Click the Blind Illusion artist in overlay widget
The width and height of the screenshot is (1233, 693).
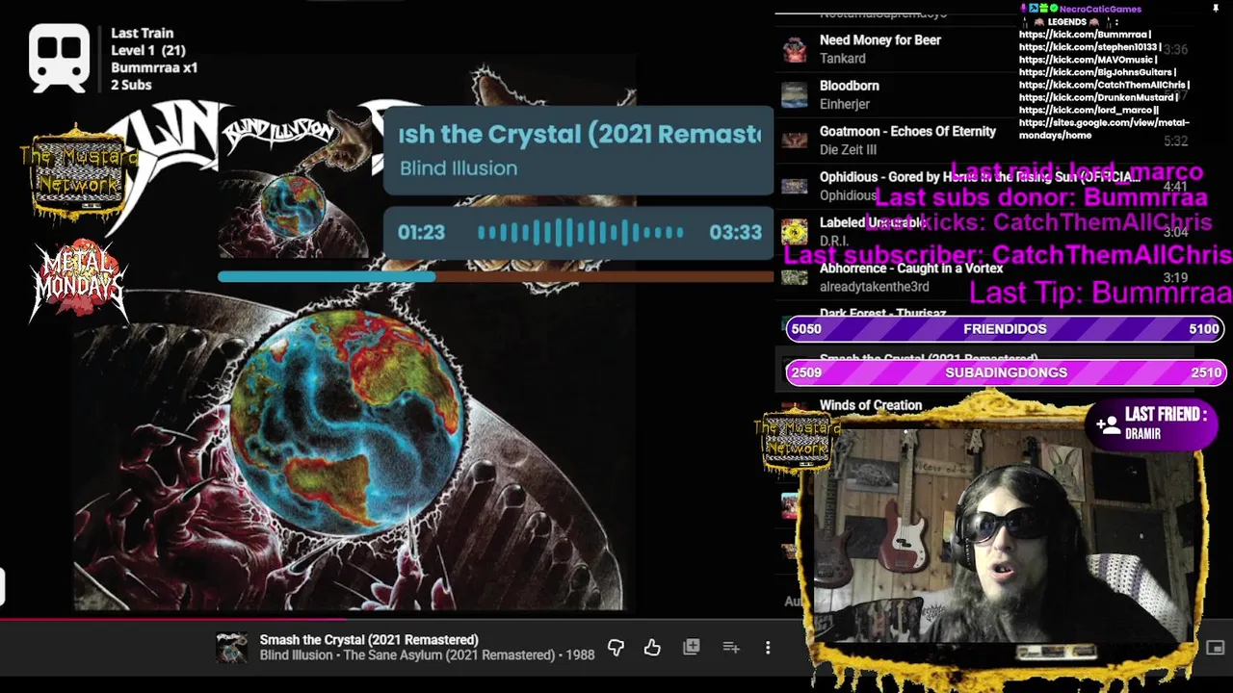click(459, 168)
